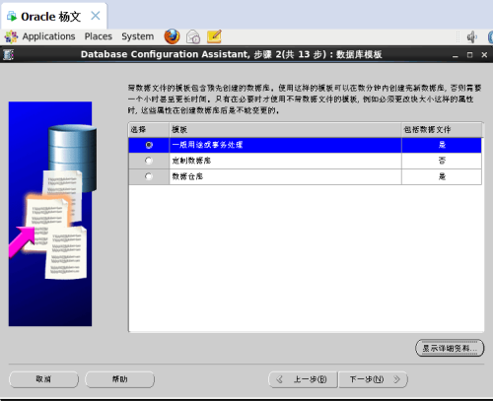This screenshot has width=493, height=401.
Task: Click the 定制数据库 template name
Action: [x=191, y=161]
